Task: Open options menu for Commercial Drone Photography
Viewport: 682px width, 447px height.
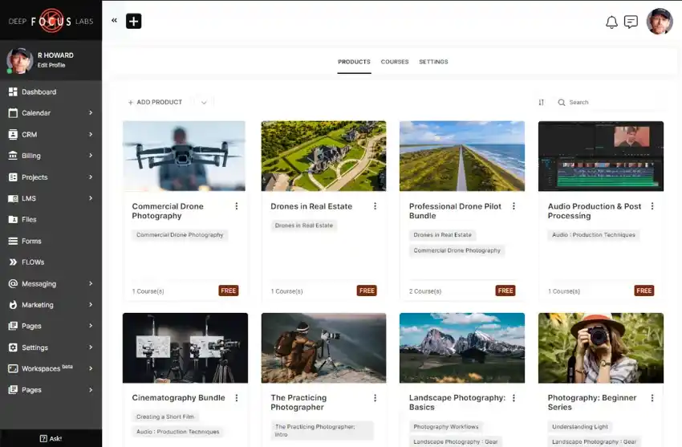Action: pos(237,206)
